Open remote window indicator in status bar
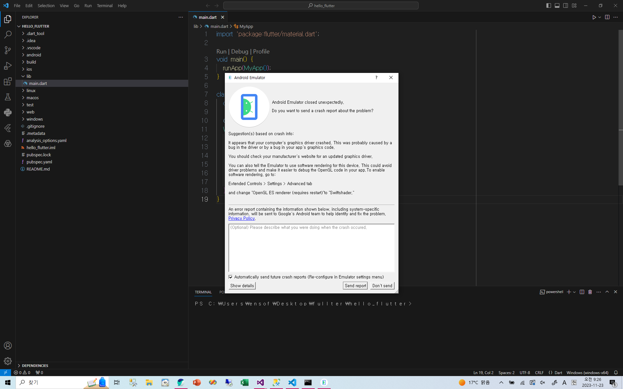Screen dimensions: 623x389 6,373
